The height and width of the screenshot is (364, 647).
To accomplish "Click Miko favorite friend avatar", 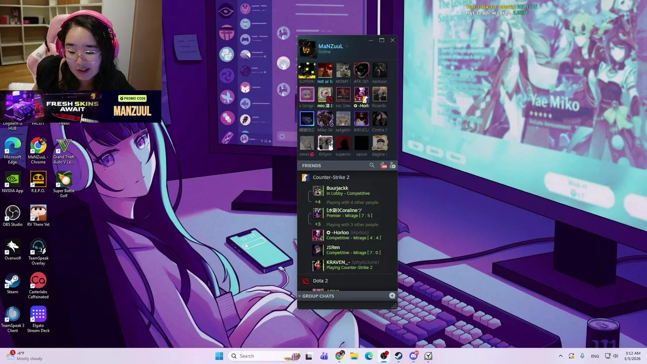I will click(x=325, y=119).
